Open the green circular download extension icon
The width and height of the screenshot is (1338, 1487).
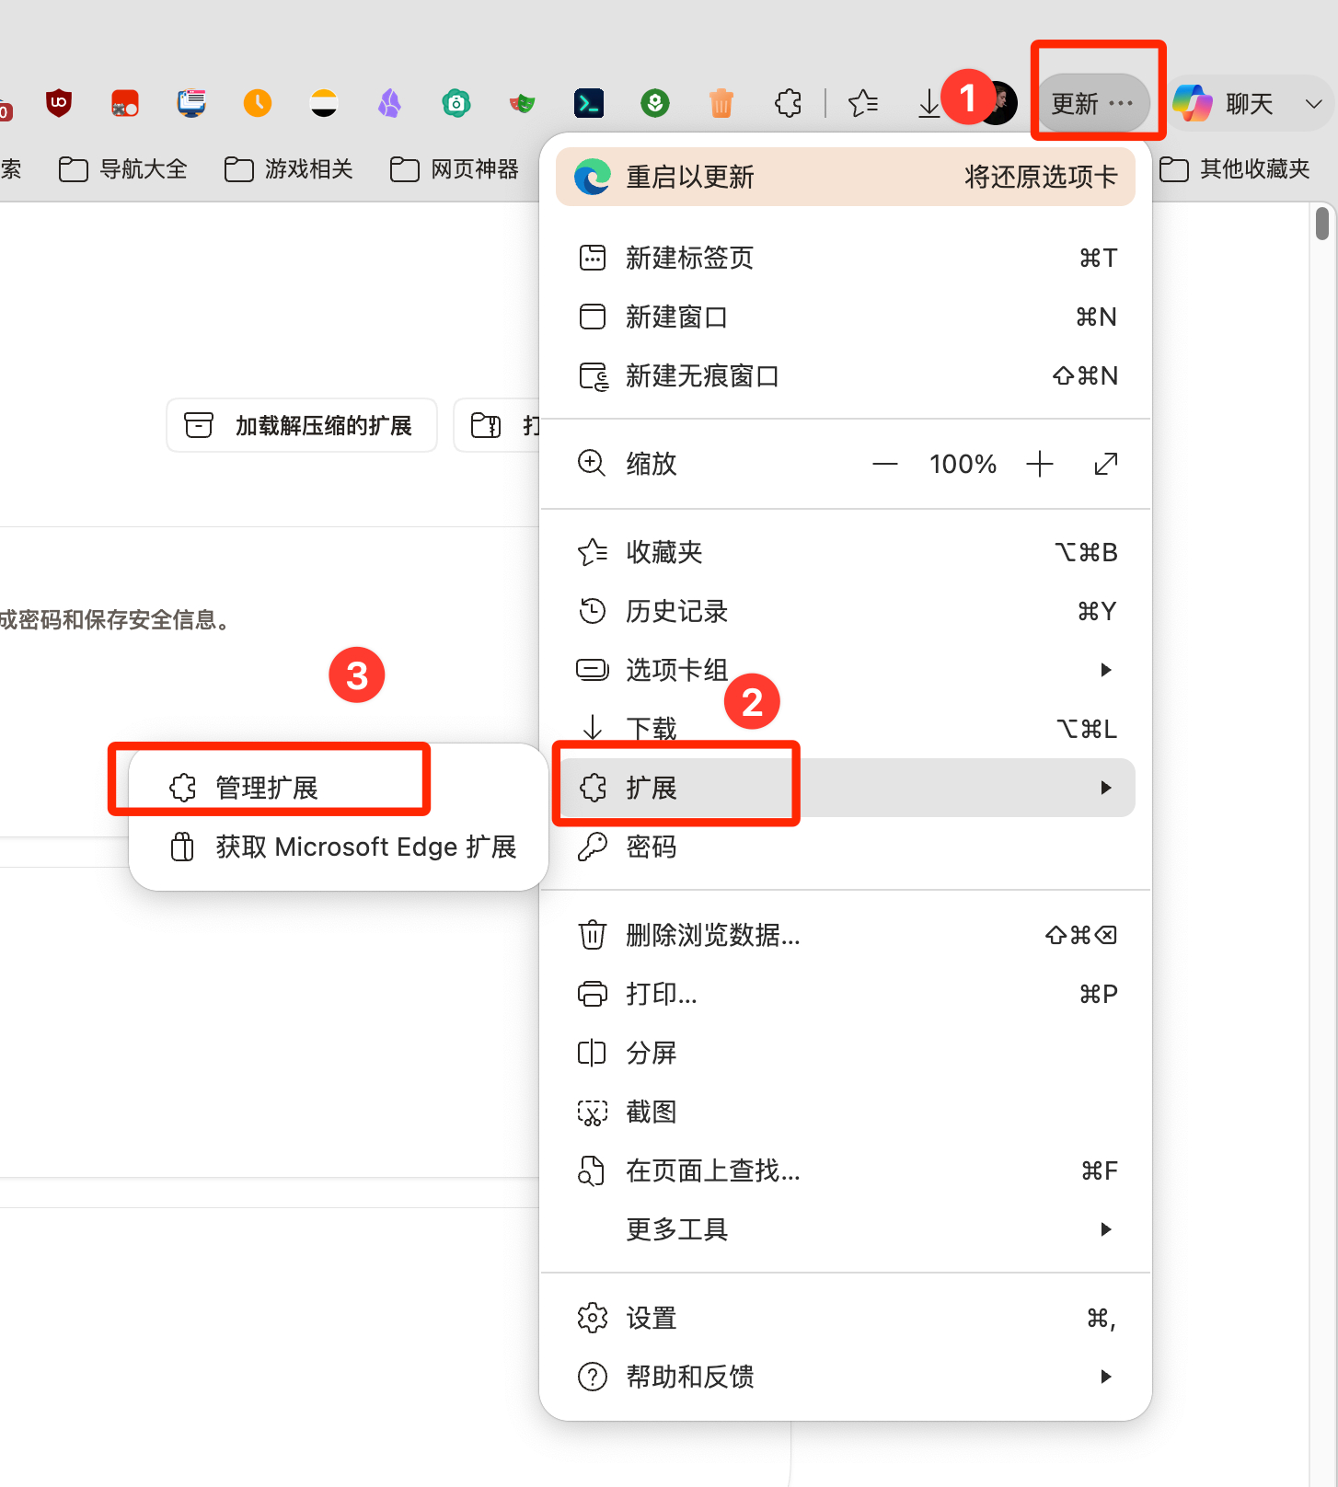655,102
